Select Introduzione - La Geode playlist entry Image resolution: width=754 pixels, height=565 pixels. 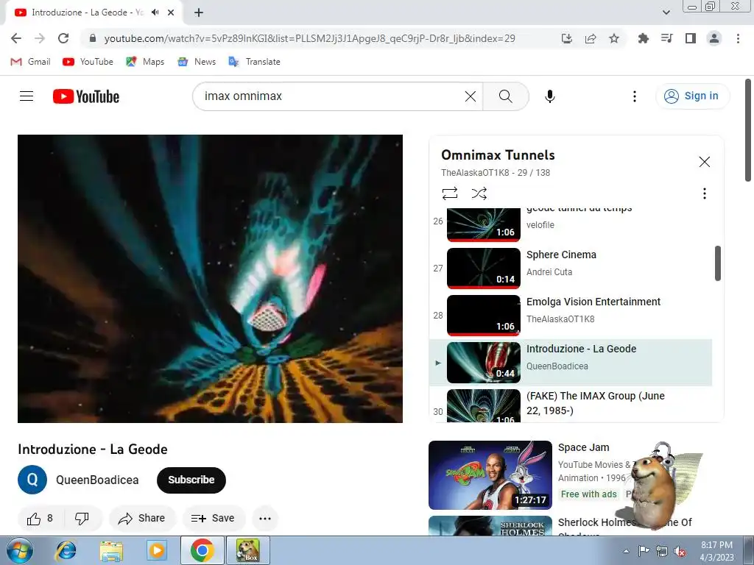click(x=571, y=362)
